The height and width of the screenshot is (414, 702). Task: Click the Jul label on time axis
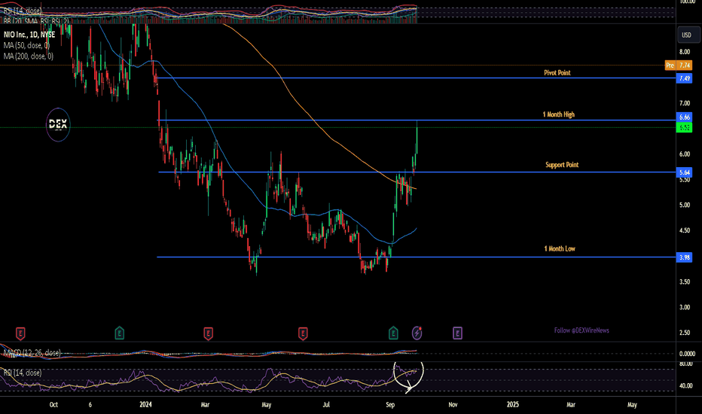pyautogui.click(x=326, y=405)
